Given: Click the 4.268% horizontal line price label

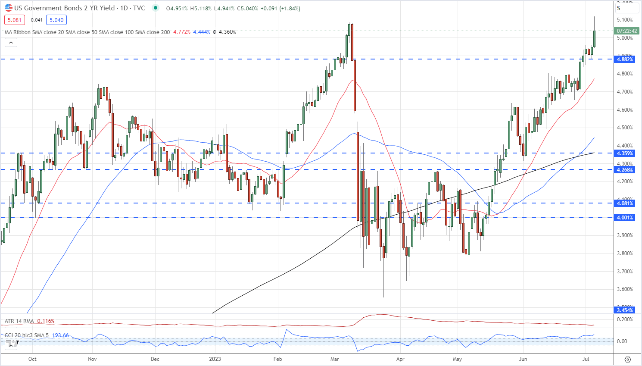Looking at the screenshot, I should [x=625, y=169].
